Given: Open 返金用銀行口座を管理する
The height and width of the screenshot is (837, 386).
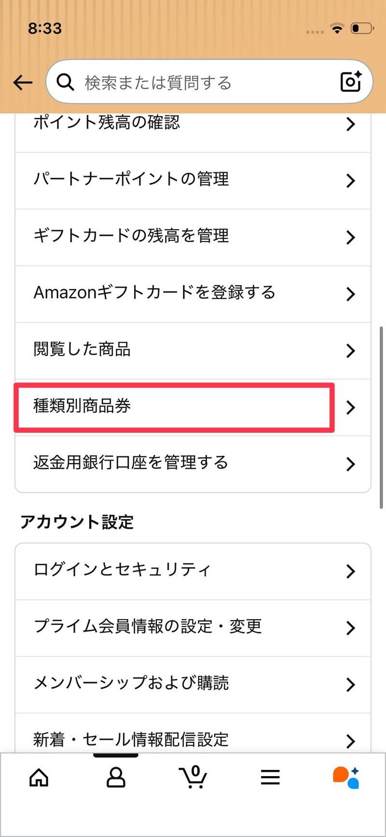Looking at the screenshot, I should (x=193, y=464).
